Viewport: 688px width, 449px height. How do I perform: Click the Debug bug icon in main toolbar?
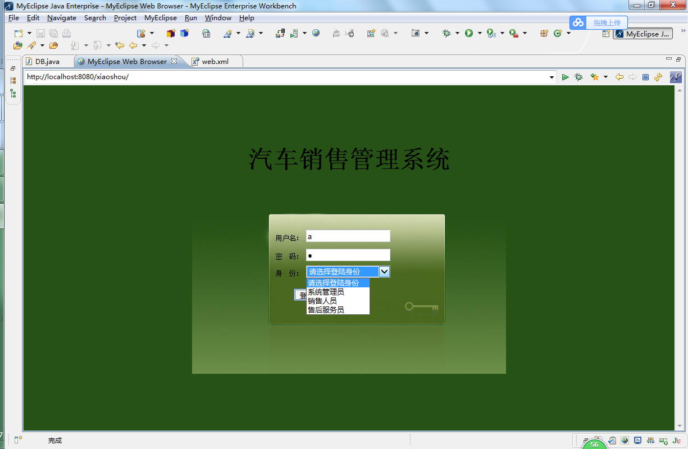(x=446, y=34)
